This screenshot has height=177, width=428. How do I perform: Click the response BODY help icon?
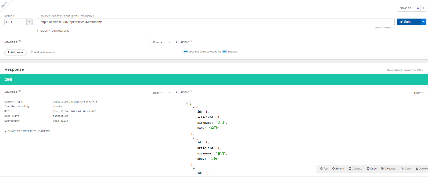tap(191, 91)
